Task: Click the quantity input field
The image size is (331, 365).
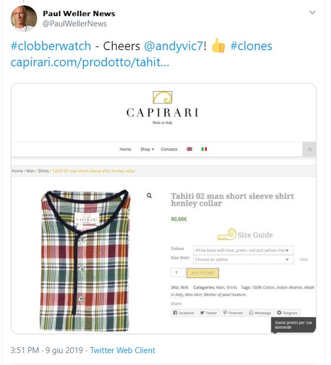Action: click(178, 273)
